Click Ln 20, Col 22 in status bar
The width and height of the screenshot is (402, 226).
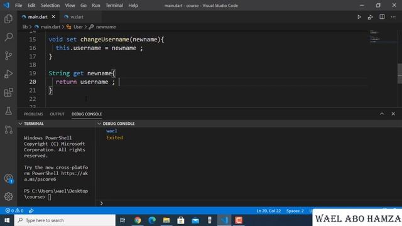pos(268,211)
